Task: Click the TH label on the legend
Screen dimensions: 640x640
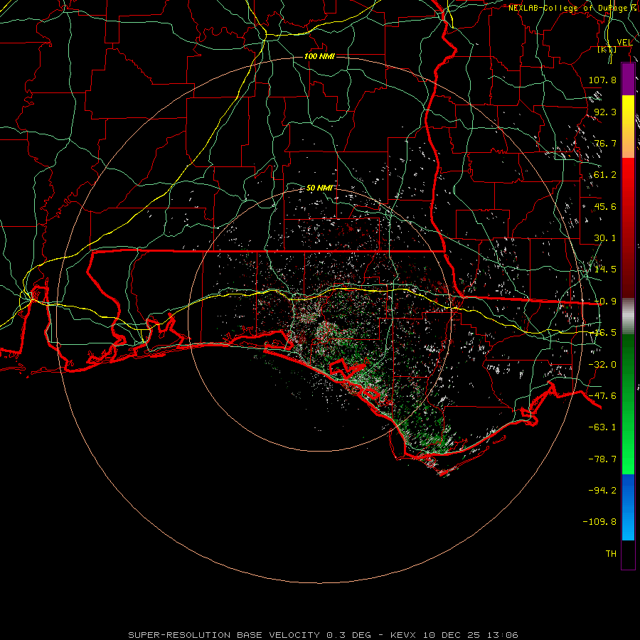Action: [x=611, y=554]
